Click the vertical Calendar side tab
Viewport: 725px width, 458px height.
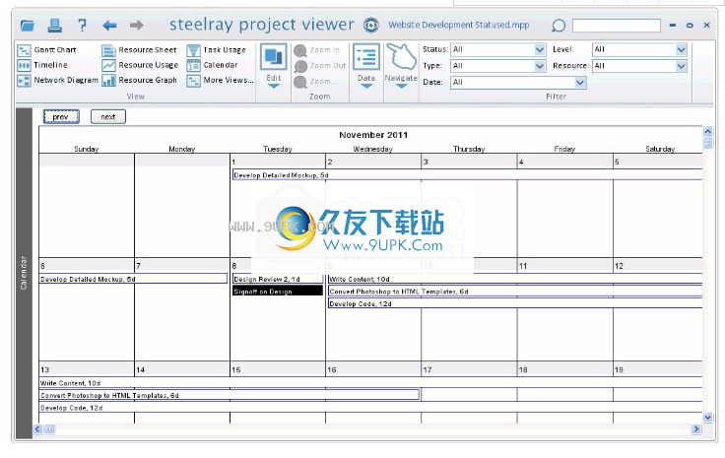pyautogui.click(x=24, y=273)
